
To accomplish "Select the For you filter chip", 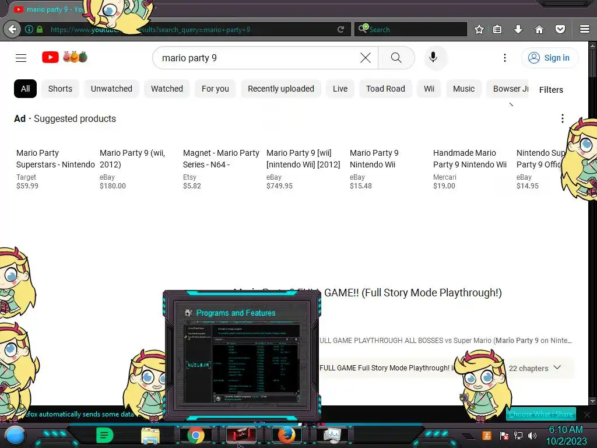I will coord(215,89).
